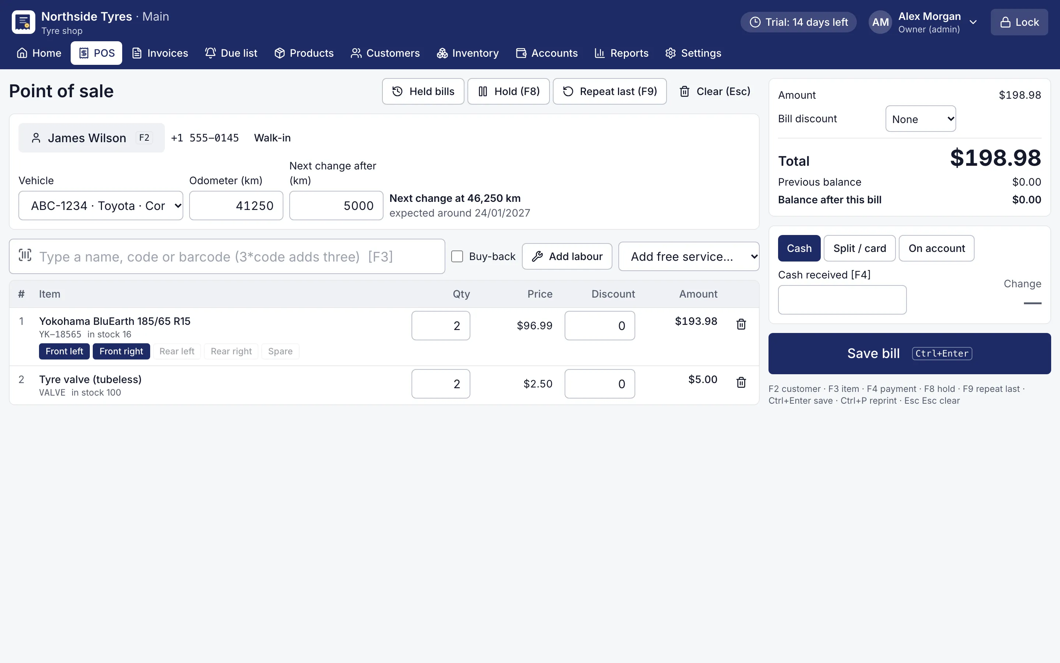Select Split / card payment method
Image resolution: width=1060 pixels, height=663 pixels.
tap(859, 248)
